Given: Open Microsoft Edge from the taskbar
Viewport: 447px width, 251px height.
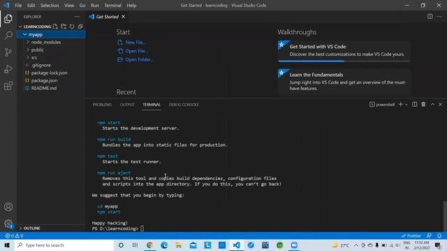Looking at the screenshot, I should [164, 245].
